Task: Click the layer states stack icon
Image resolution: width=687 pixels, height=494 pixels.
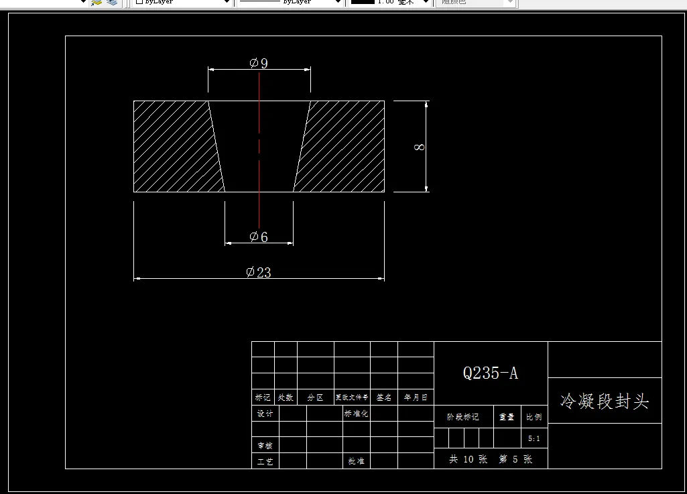Action: [x=112, y=3]
